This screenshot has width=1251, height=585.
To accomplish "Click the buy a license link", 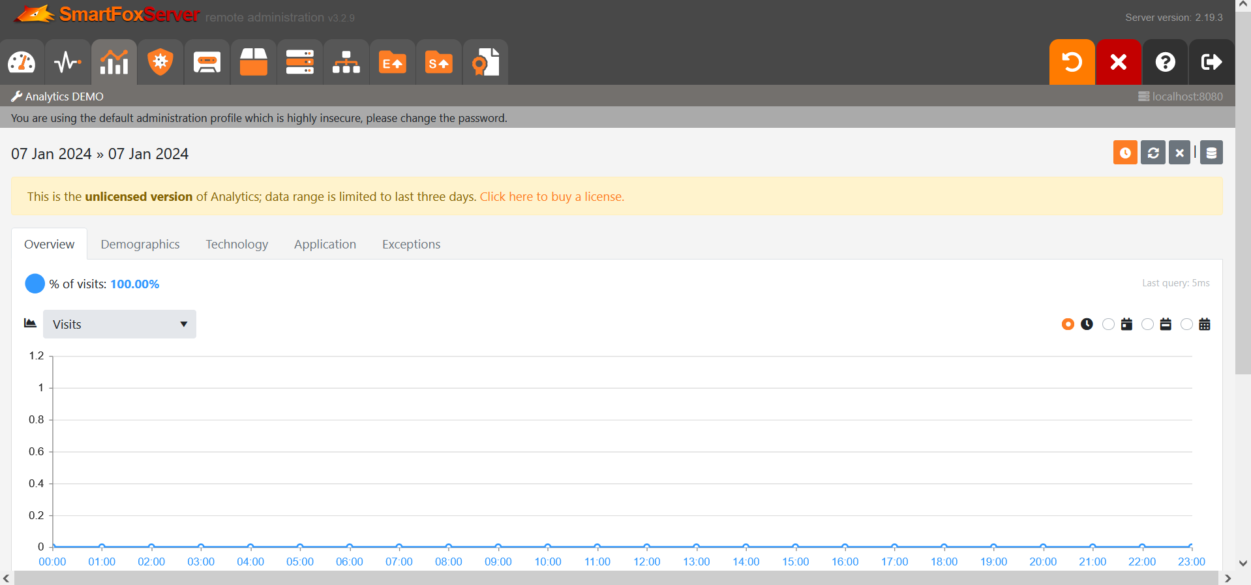I will (552, 197).
